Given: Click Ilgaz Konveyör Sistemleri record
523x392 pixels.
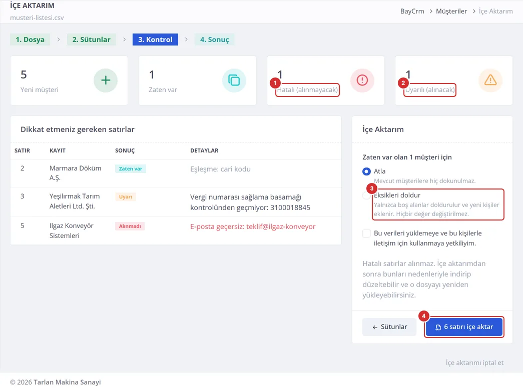Looking at the screenshot, I should [x=72, y=230].
